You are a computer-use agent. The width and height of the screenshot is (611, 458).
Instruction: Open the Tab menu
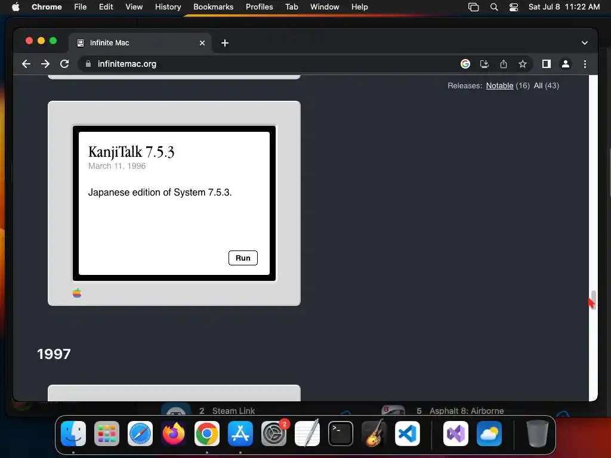click(292, 7)
